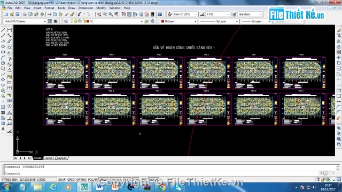Open the Modify menu
This screenshot has width=342, height=192.
(101, 8)
